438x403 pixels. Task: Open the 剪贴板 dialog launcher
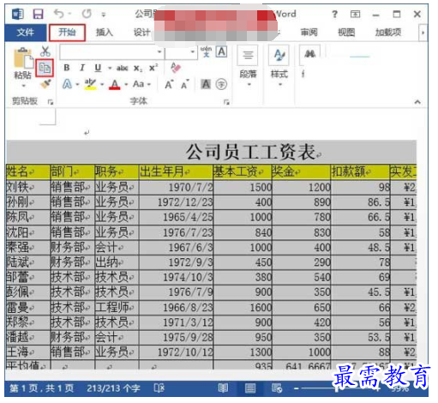click(x=51, y=102)
